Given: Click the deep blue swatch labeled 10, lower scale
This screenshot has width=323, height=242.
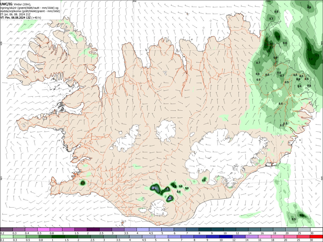Looking at the screenshot, I should [x=225, y=236].
